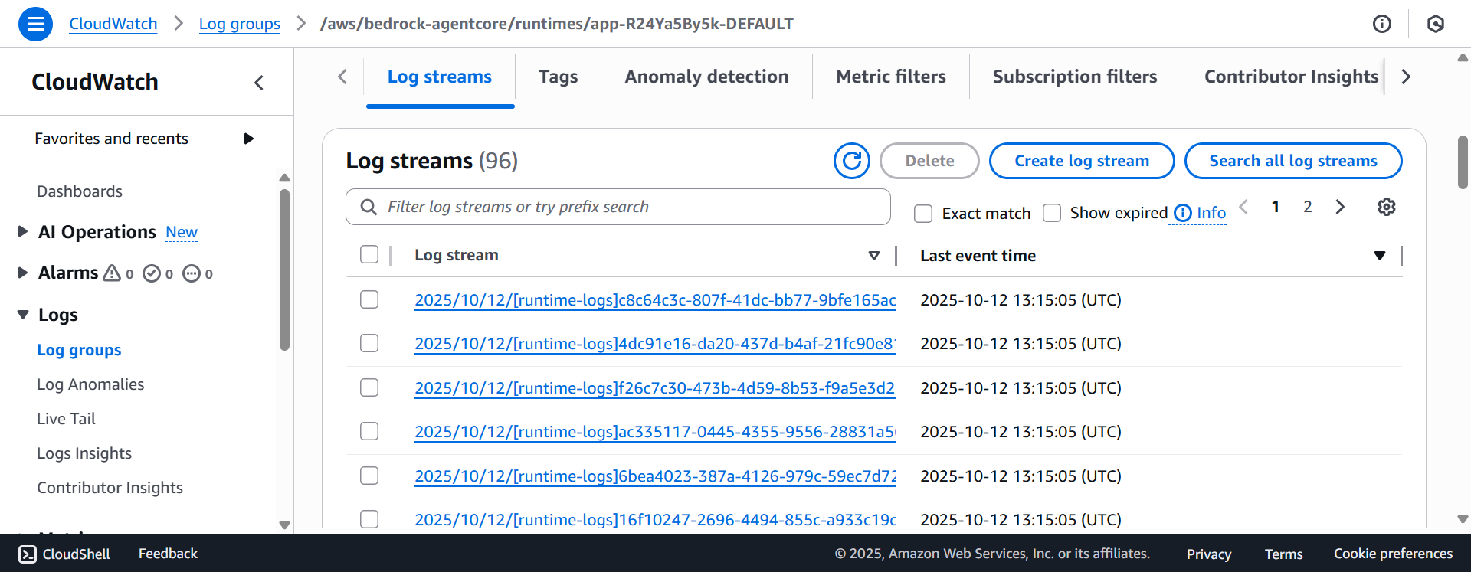
Task: Click the Info circle icon beside Show expired
Action: pos(1183,213)
